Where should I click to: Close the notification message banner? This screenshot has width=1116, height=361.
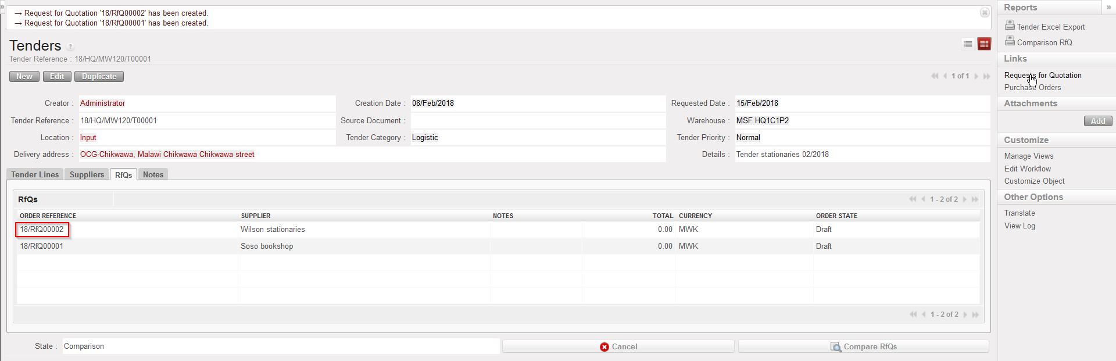[x=985, y=13]
